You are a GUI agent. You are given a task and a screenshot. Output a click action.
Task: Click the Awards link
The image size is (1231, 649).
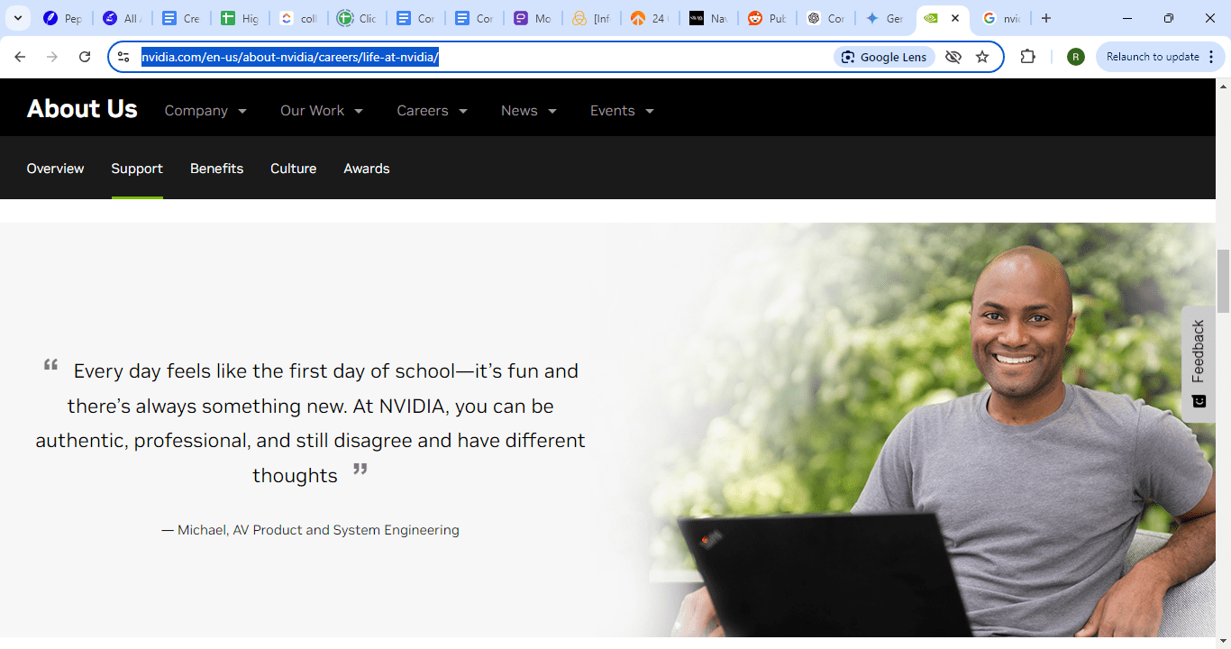367,169
